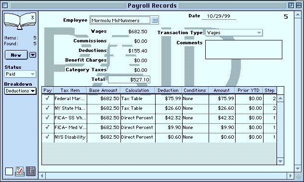Toggle Pay checkmark for FICA- SS Wh... row
Image resolution: width=304 pixels, height=182 pixels.
(48, 117)
